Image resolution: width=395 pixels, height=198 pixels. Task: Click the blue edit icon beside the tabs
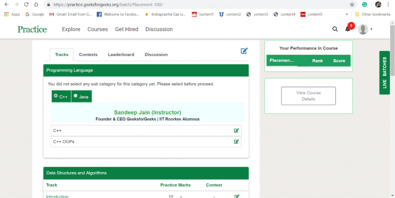click(x=244, y=51)
